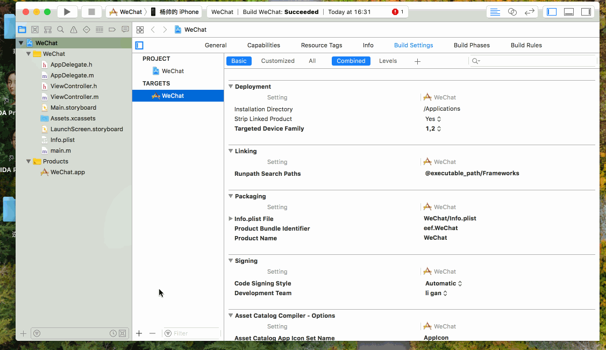
Task: Open the report navigator speech bubble icon
Action: 125,30
